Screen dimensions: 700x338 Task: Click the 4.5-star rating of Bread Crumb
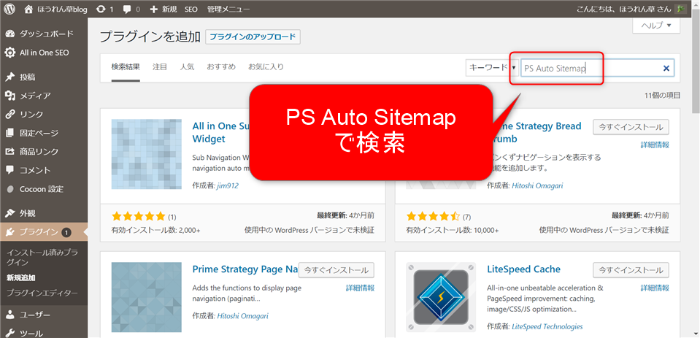433,217
